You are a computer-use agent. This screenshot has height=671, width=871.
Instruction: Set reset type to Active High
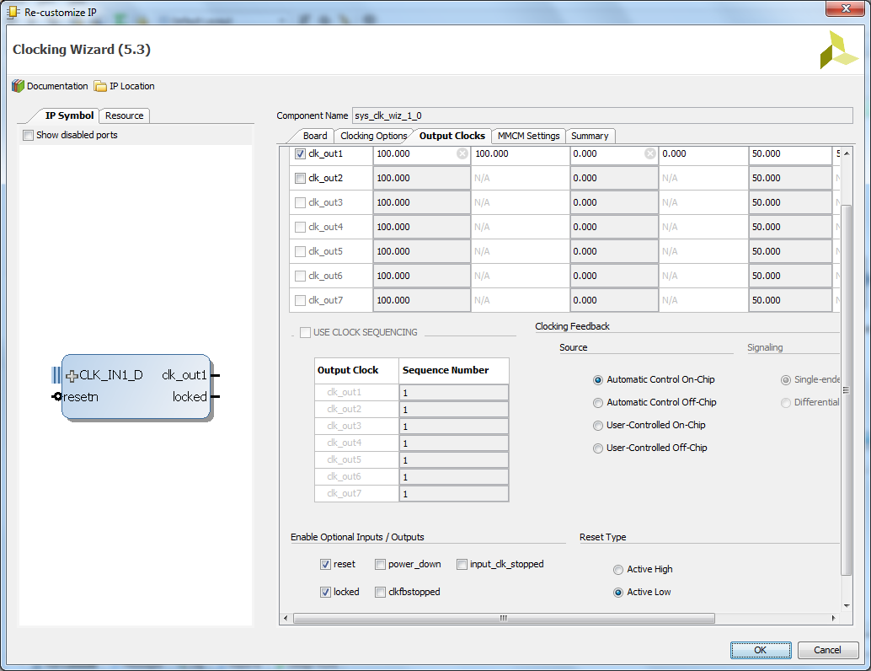point(617,570)
